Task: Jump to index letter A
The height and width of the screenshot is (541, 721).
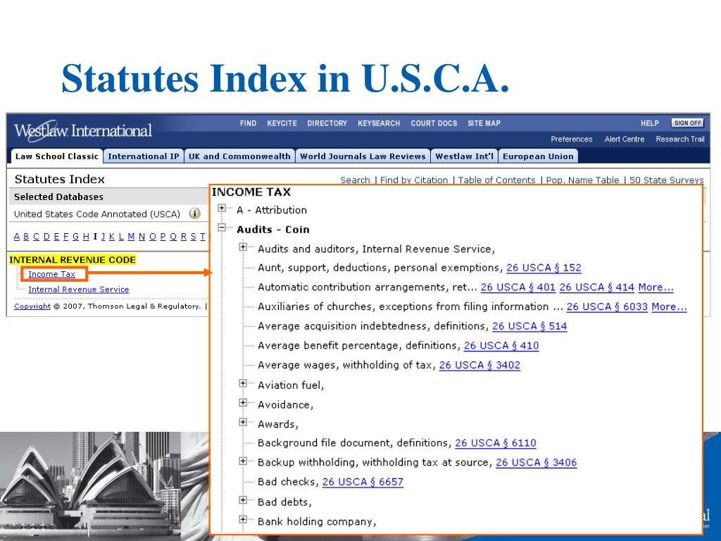Action: click(17, 237)
